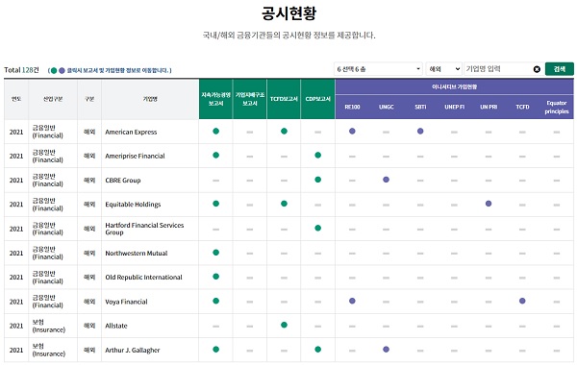Open Ameriprise Financial CDP report dot
Screen dimensions: 577x365
point(318,155)
